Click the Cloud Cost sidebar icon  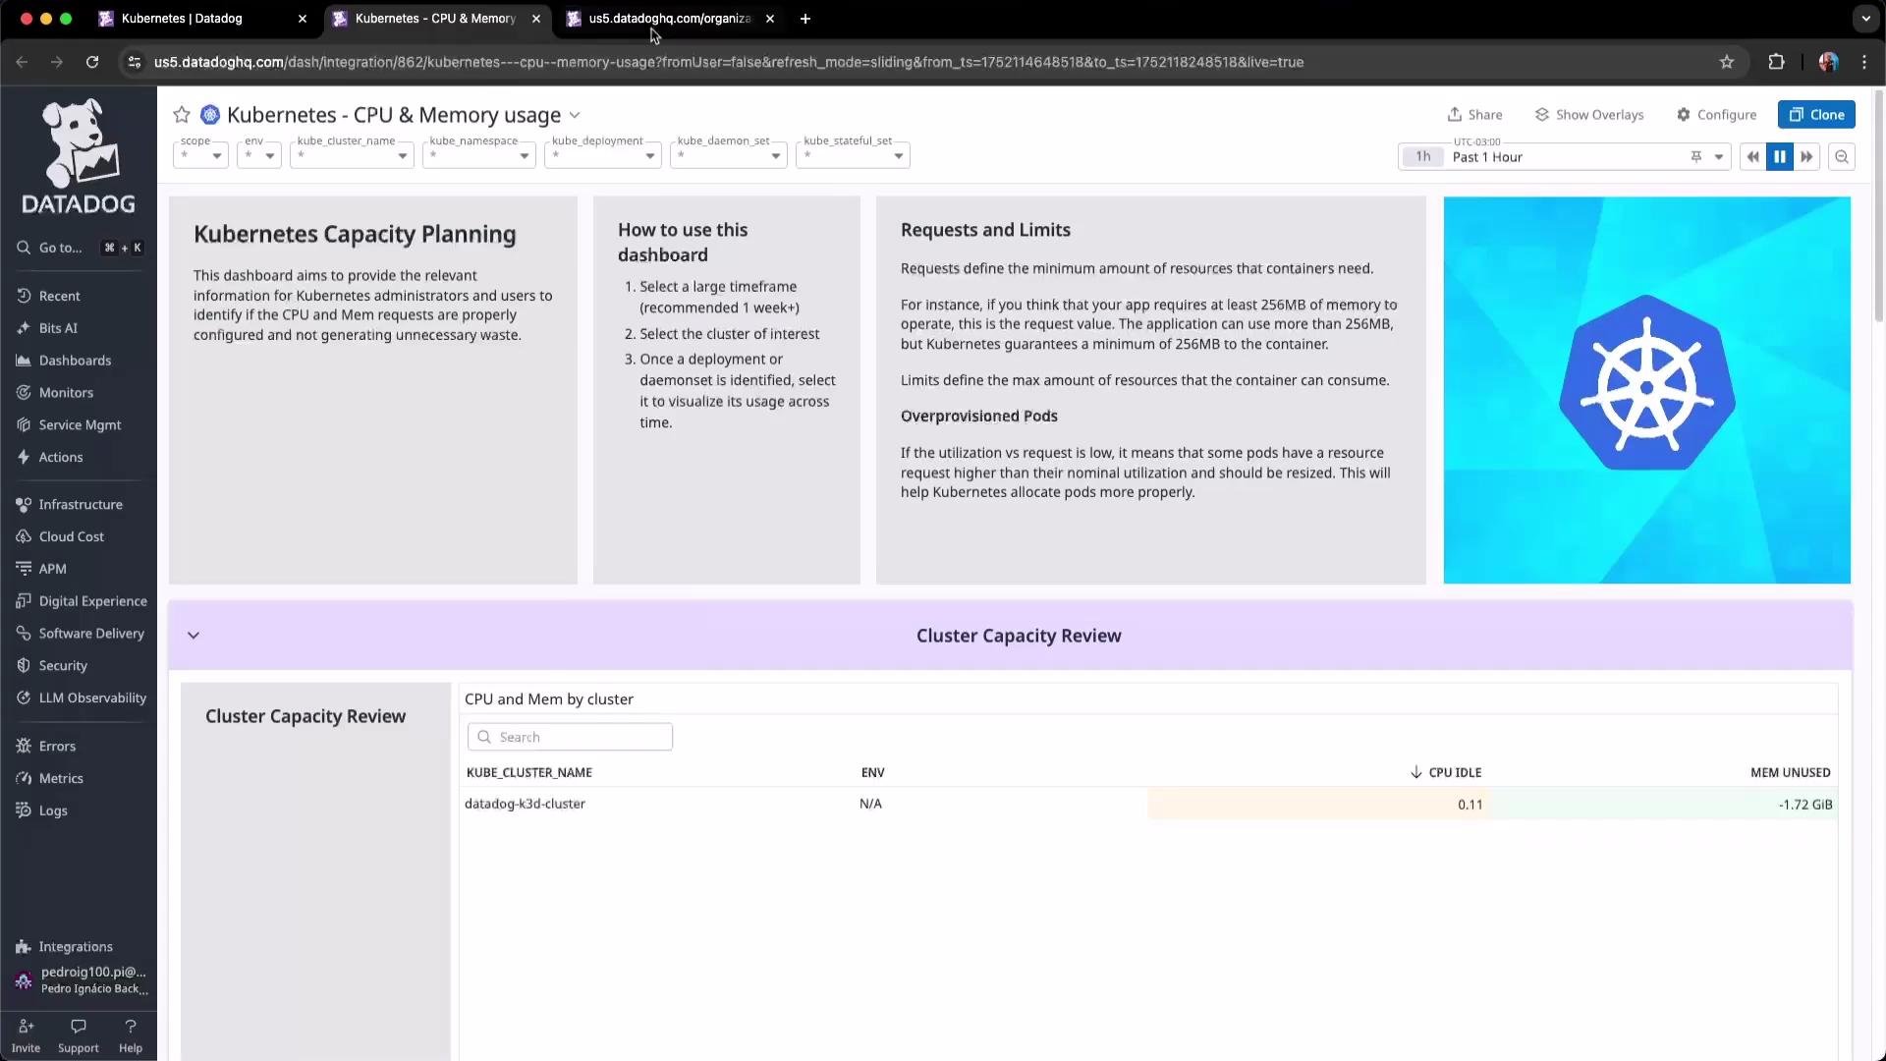24,537
